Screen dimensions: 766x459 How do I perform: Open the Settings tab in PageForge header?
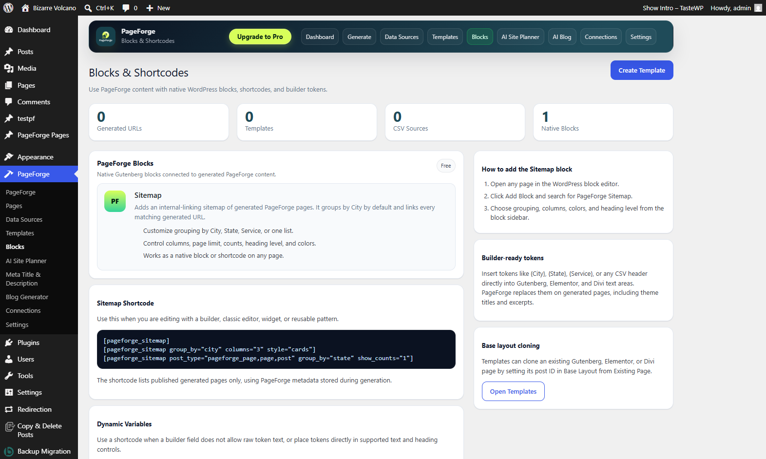[641, 37]
